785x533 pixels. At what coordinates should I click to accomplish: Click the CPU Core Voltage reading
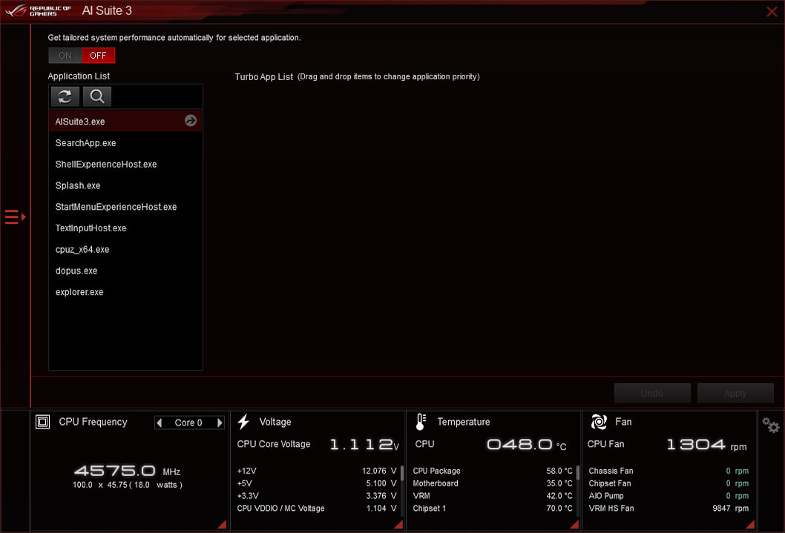(x=318, y=444)
